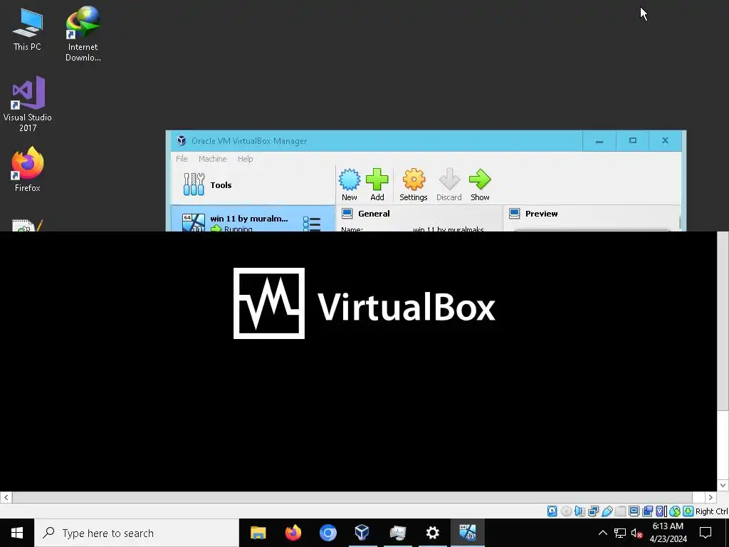Click the hard disk activity status icon
The image size is (729, 547).
click(552, 511)
